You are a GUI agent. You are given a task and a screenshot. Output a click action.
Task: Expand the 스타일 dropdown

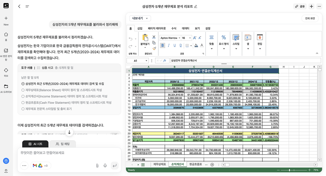click(x=236, y=48)
